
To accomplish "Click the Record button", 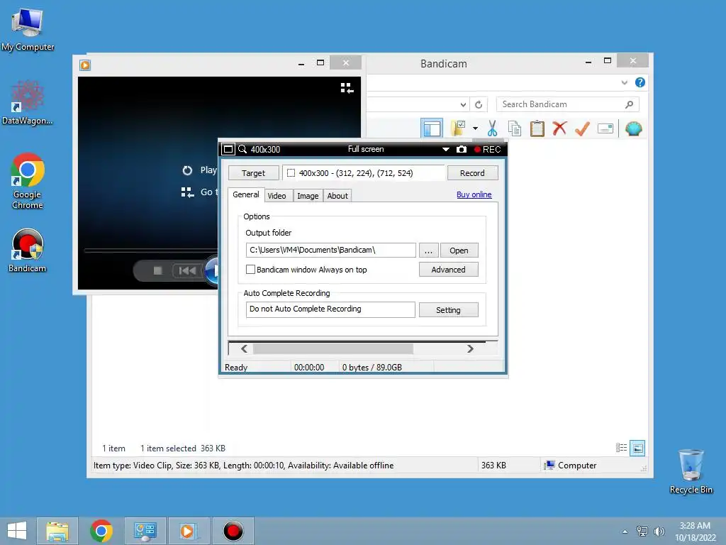I will pos(472,173).
